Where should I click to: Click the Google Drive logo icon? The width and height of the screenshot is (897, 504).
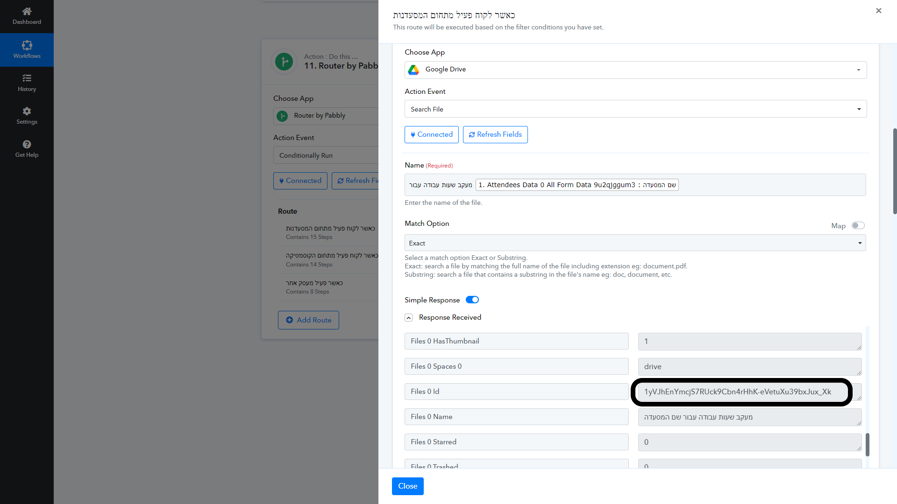413,70
